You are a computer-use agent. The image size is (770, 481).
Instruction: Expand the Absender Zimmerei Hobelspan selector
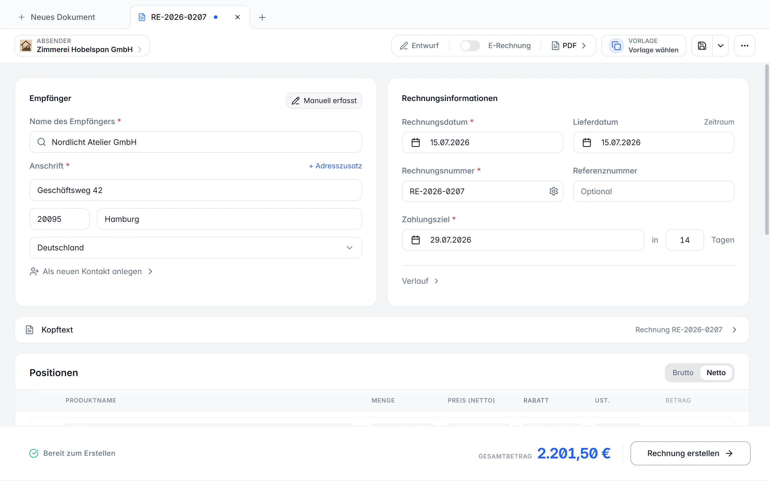(x=82, y=46)
